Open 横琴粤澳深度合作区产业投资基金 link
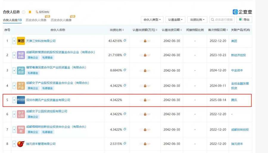Viewport: 268px width, 153px height. click(56, 67)
